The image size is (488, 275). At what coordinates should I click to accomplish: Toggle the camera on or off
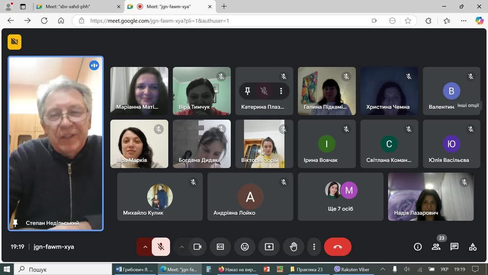click(197, 247)
